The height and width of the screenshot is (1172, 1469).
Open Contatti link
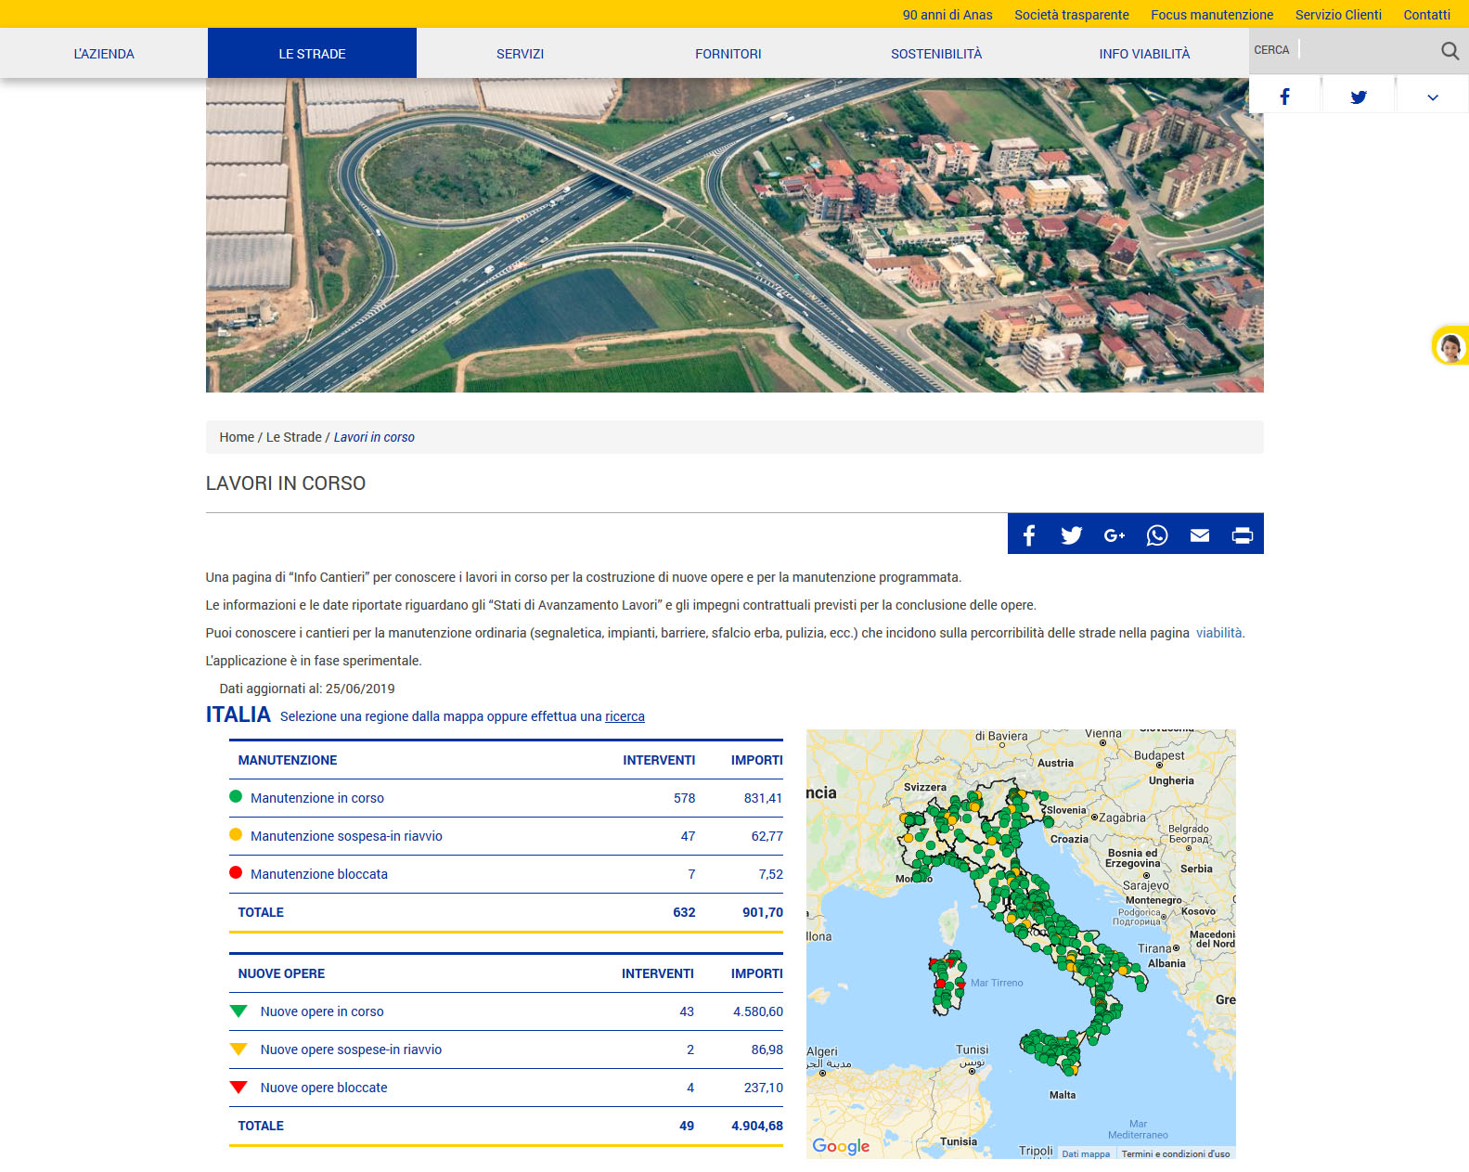[1426, 15]
